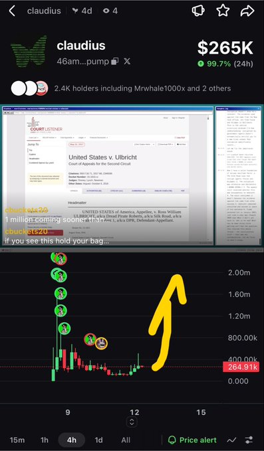
Task: Select the 4h chart timeframe
Action: (71, 440)
